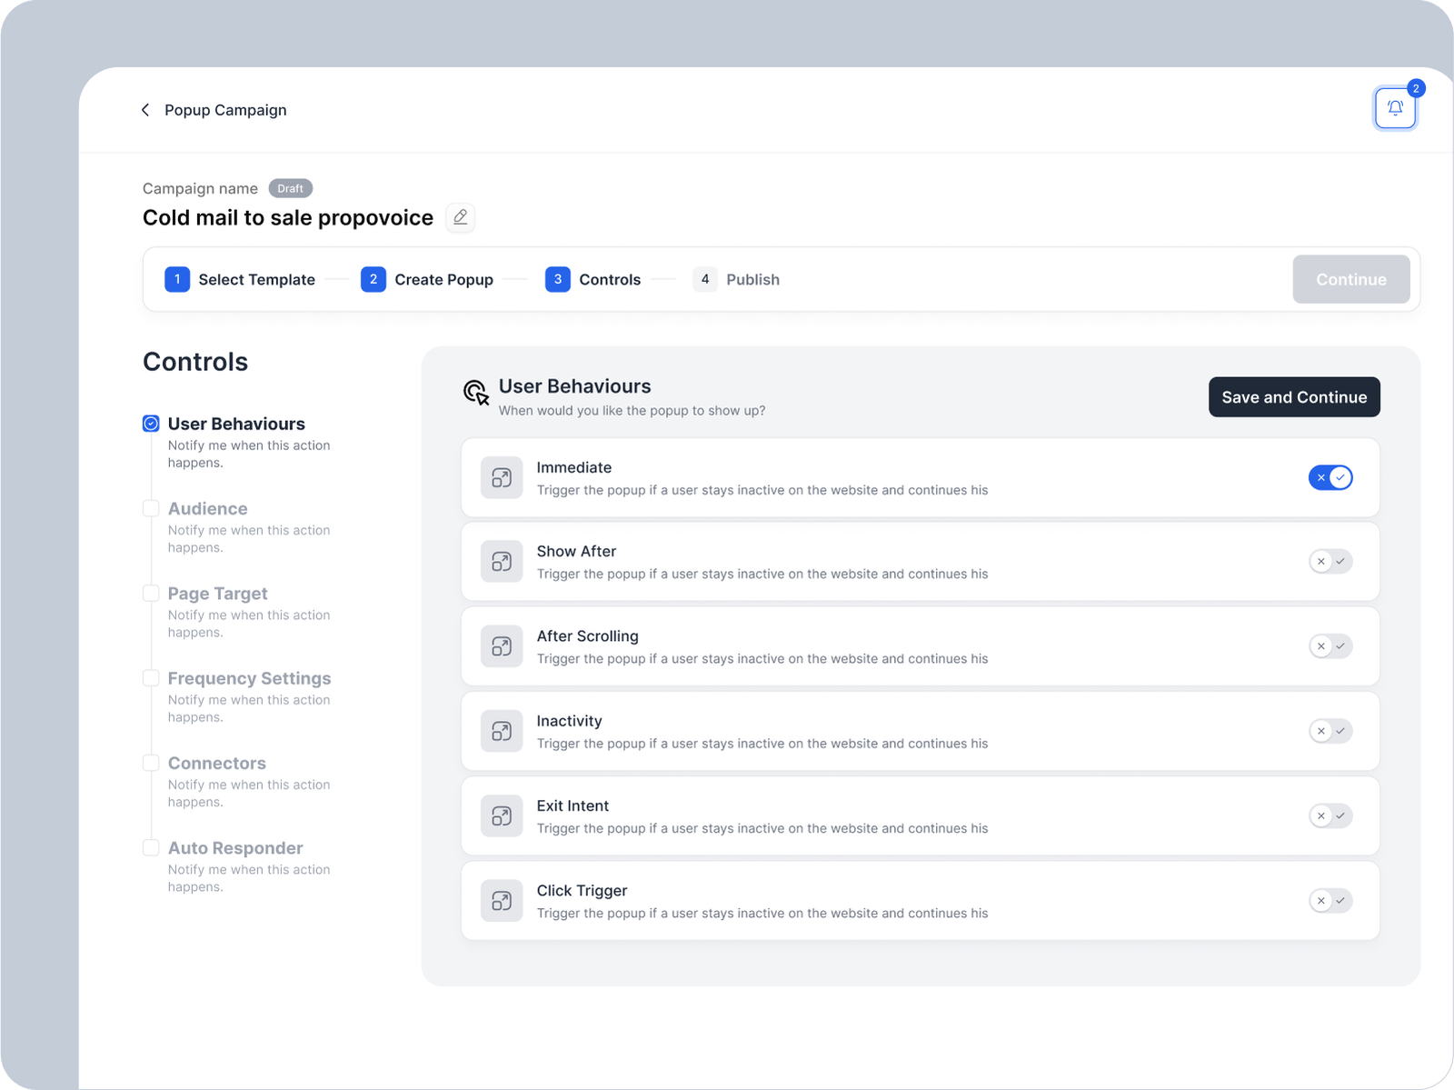Screen dimensions: 1454x1090
Task: Click the After Scrolling row icon
Action: [502, 646]
